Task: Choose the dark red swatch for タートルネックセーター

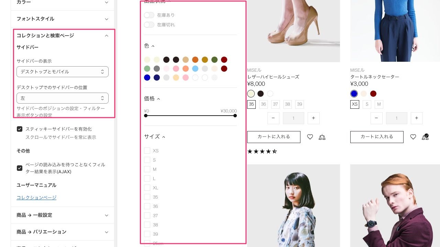Action: tap(373, 94)
